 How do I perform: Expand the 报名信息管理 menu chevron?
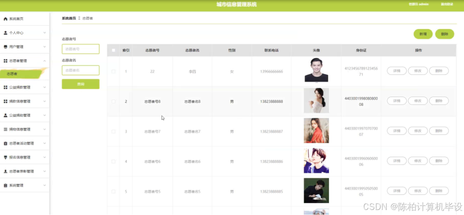(45, 157)
